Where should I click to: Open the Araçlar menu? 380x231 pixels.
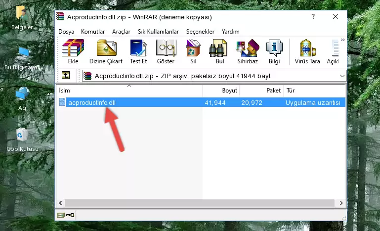(x=121, y=32)
